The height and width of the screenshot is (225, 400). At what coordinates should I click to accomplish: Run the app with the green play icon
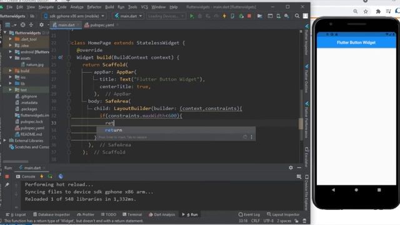click(192, 16)
